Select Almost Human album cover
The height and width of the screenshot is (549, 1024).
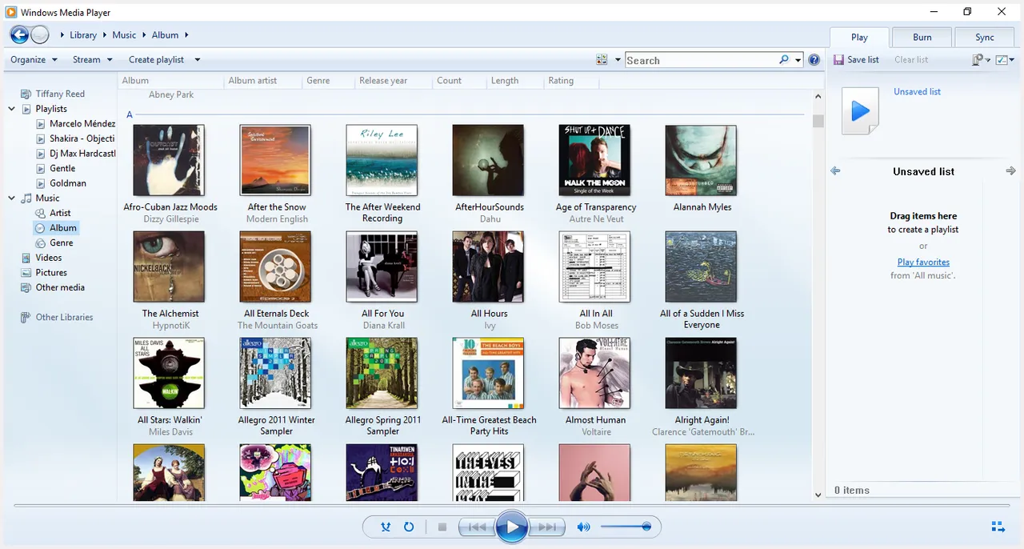click(594, 373)
